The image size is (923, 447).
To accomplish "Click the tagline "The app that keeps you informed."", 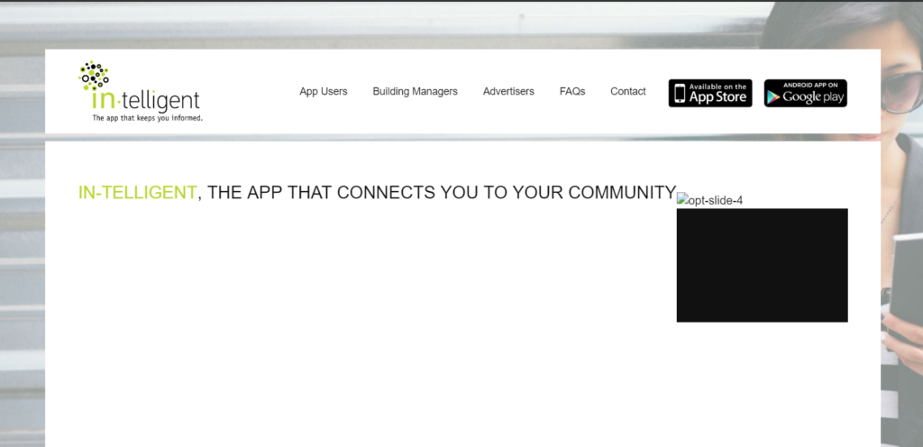I will [x=147, y=118].
